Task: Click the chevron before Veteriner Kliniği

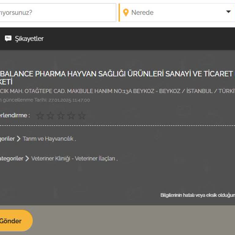Action: coord(27,159)
